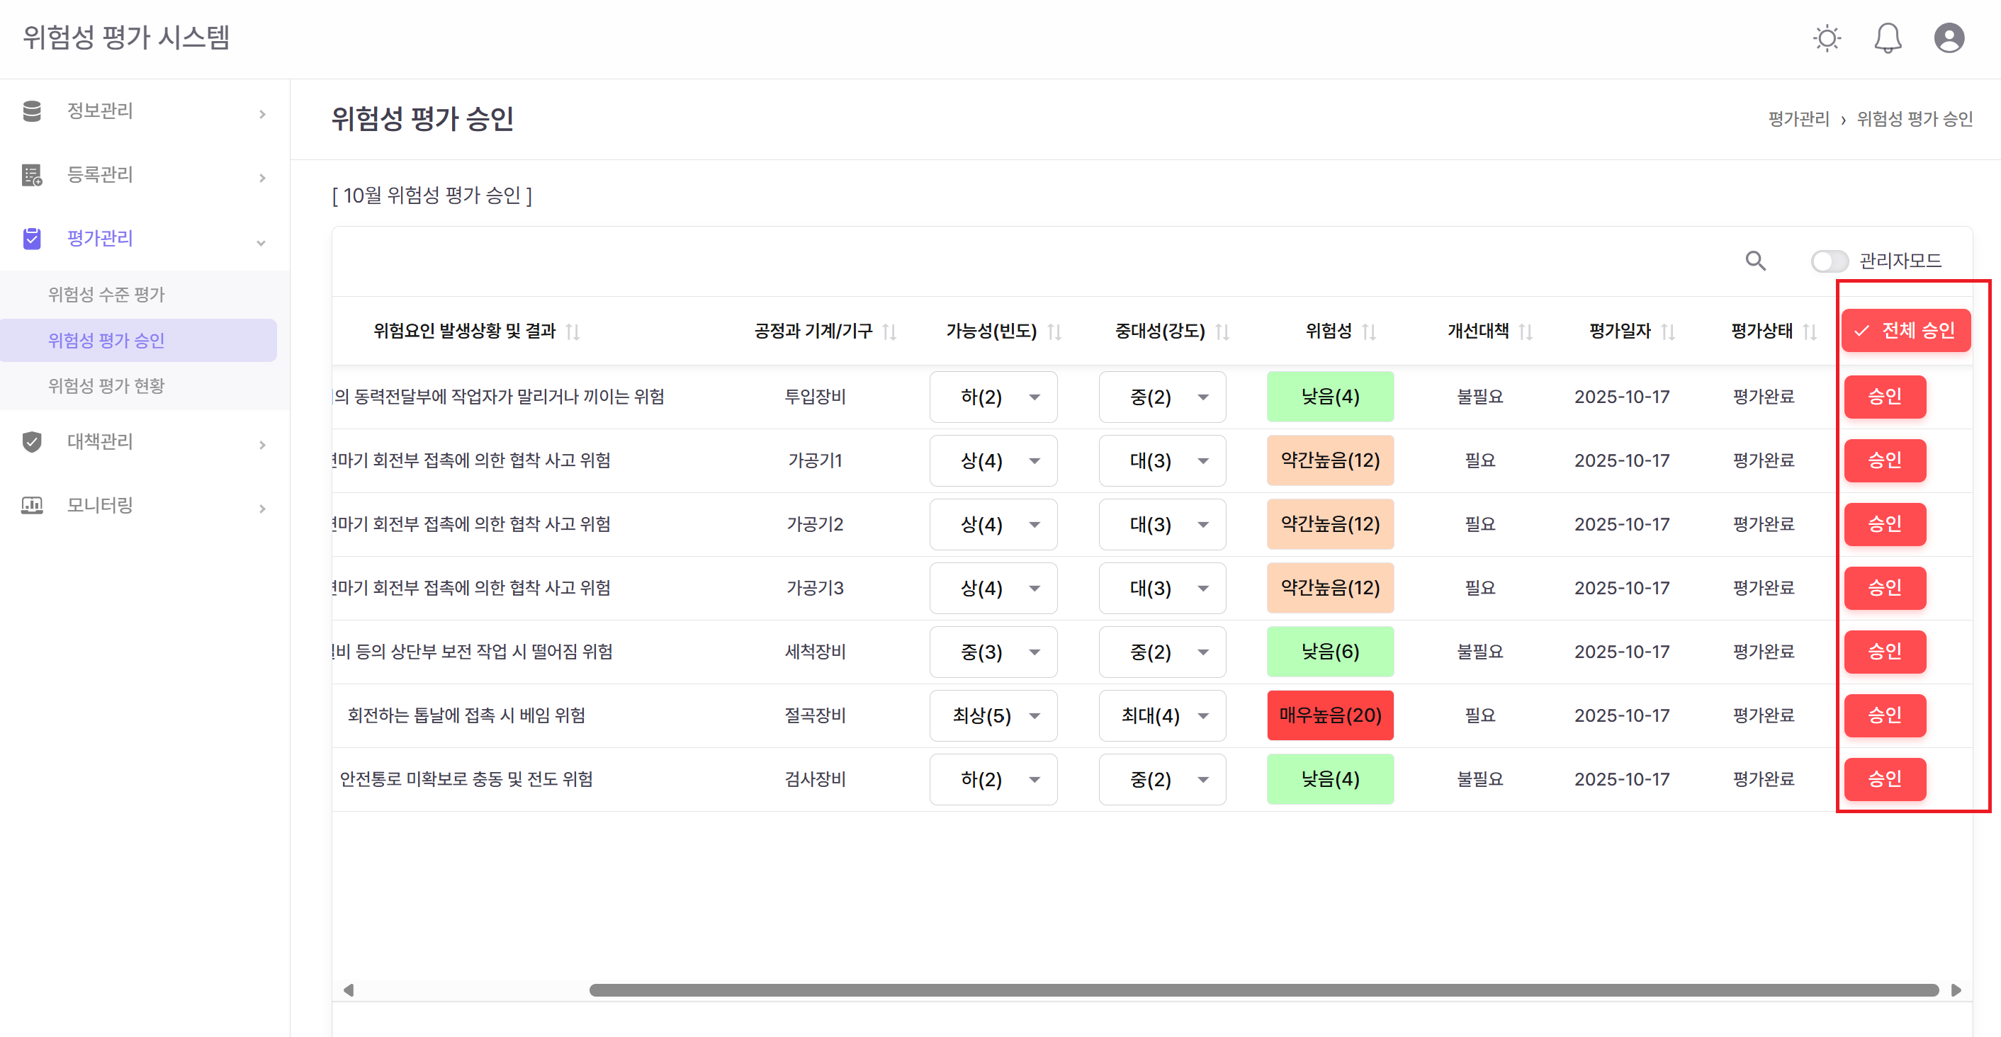Click the search magnifier icon
Viewport: 2001px width, 1037px height.
[x=1757, y=262]
